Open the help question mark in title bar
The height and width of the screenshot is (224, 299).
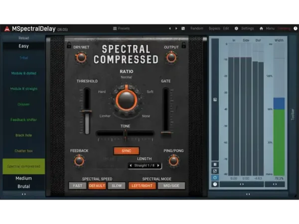[296, 28]
